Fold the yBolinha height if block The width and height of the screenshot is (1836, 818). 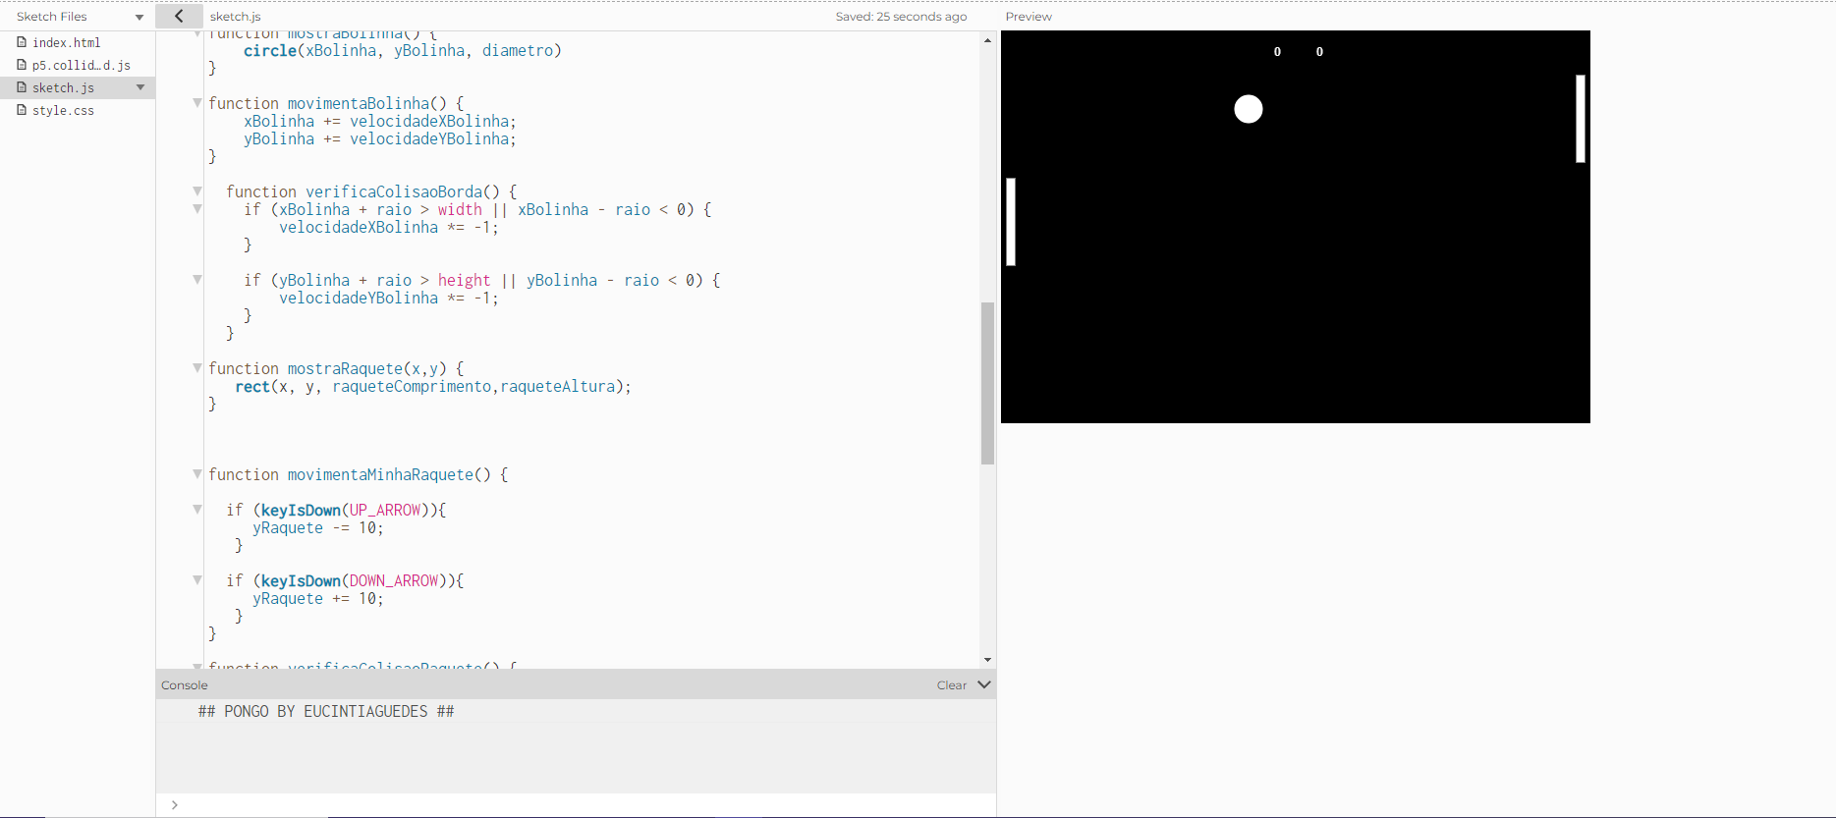click(x=197, y=280)
